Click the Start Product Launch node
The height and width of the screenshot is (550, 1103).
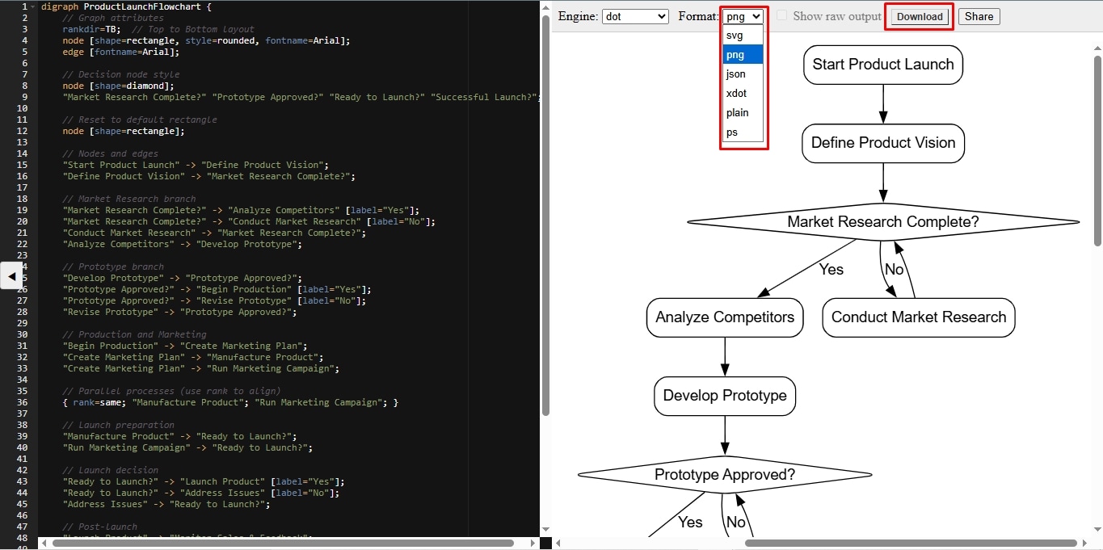pos(883,65)
